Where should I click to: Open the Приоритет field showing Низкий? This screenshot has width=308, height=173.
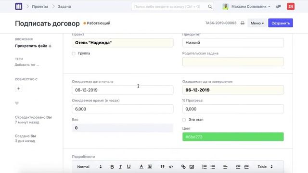[233, 43]
